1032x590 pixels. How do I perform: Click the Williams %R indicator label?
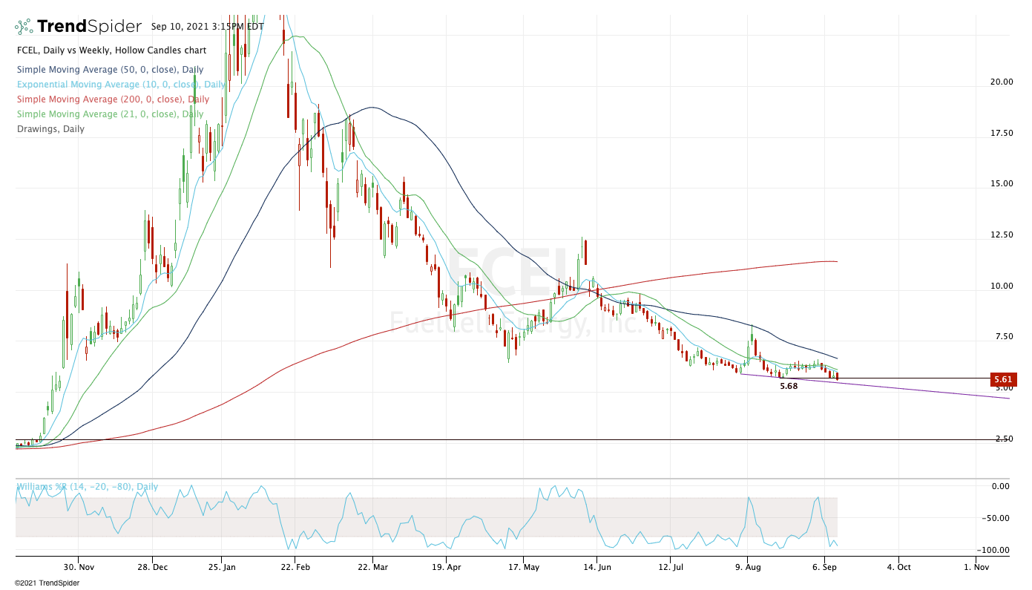click(x=88, y=487)
